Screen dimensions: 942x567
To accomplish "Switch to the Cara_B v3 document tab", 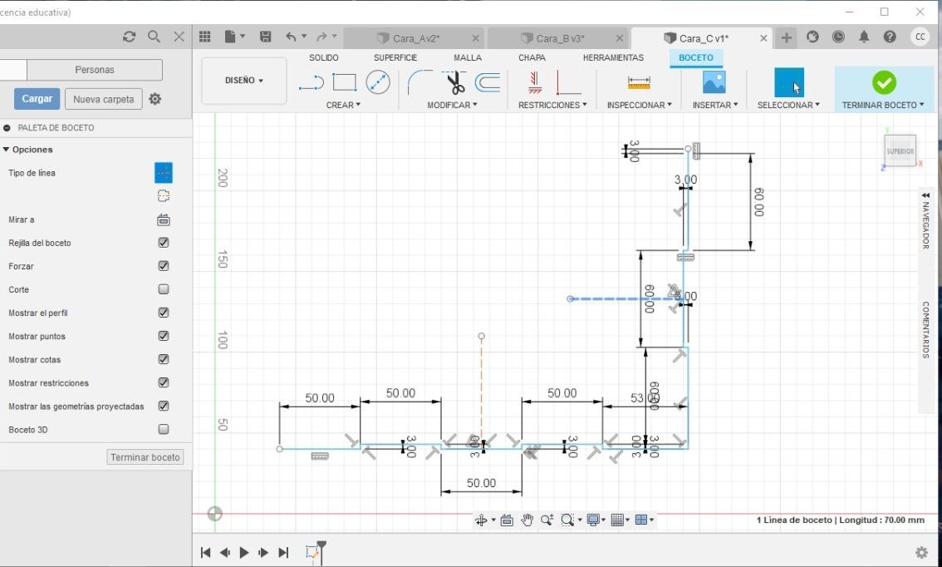I will click(x=557, y=38).
